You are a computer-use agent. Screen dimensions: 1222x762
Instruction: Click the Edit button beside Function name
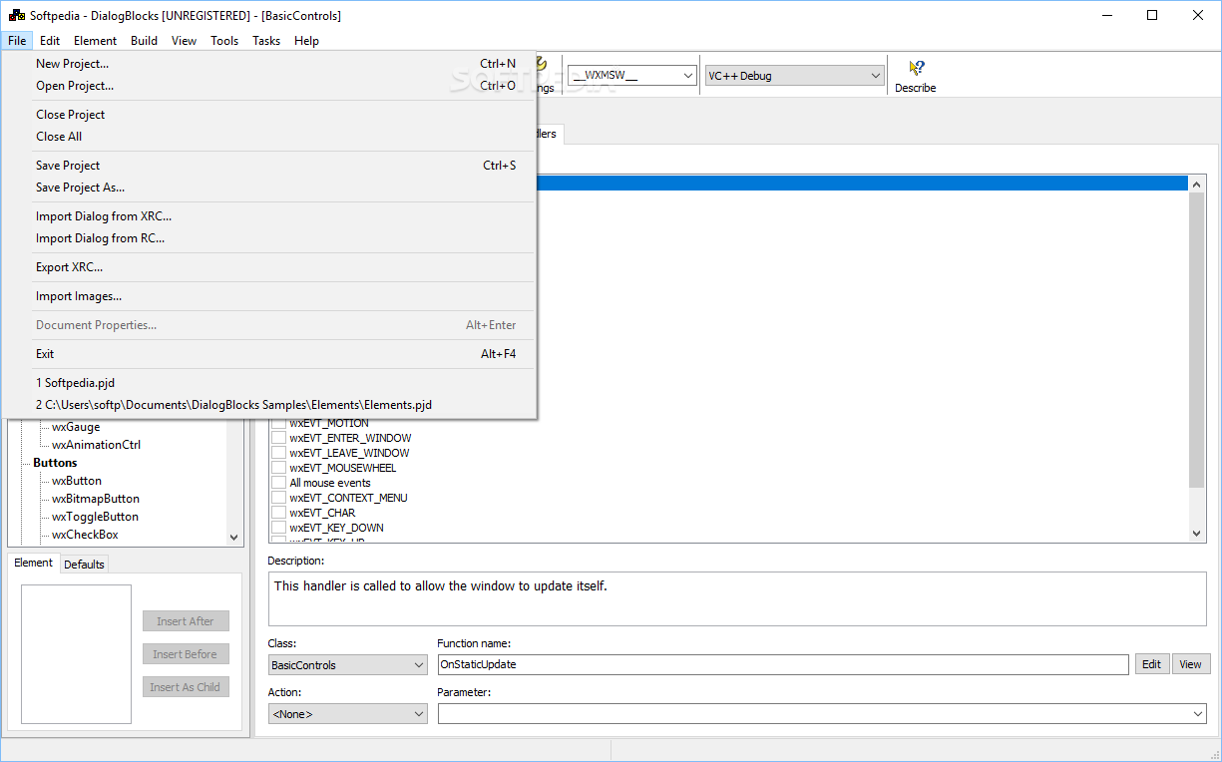coord(1152,664)
